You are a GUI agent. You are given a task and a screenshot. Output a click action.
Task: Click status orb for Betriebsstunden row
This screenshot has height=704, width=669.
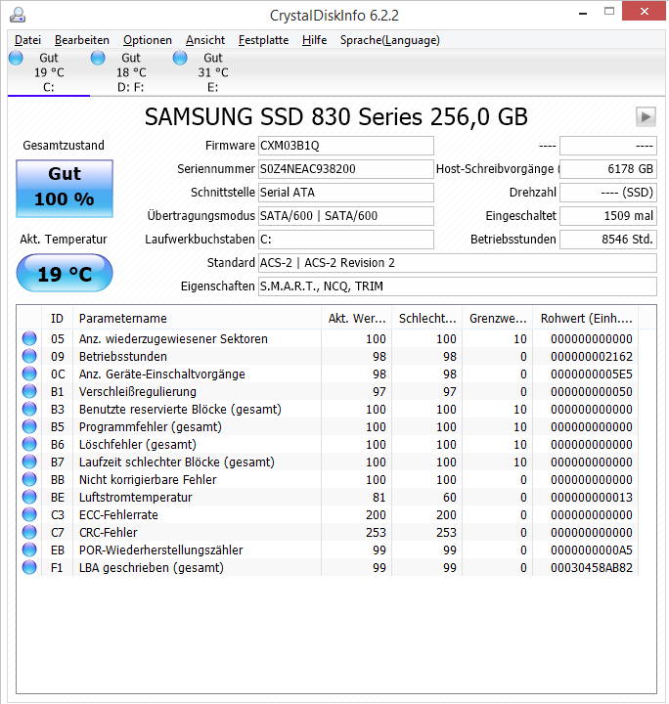pyautogui.click(x=29, y=356)
